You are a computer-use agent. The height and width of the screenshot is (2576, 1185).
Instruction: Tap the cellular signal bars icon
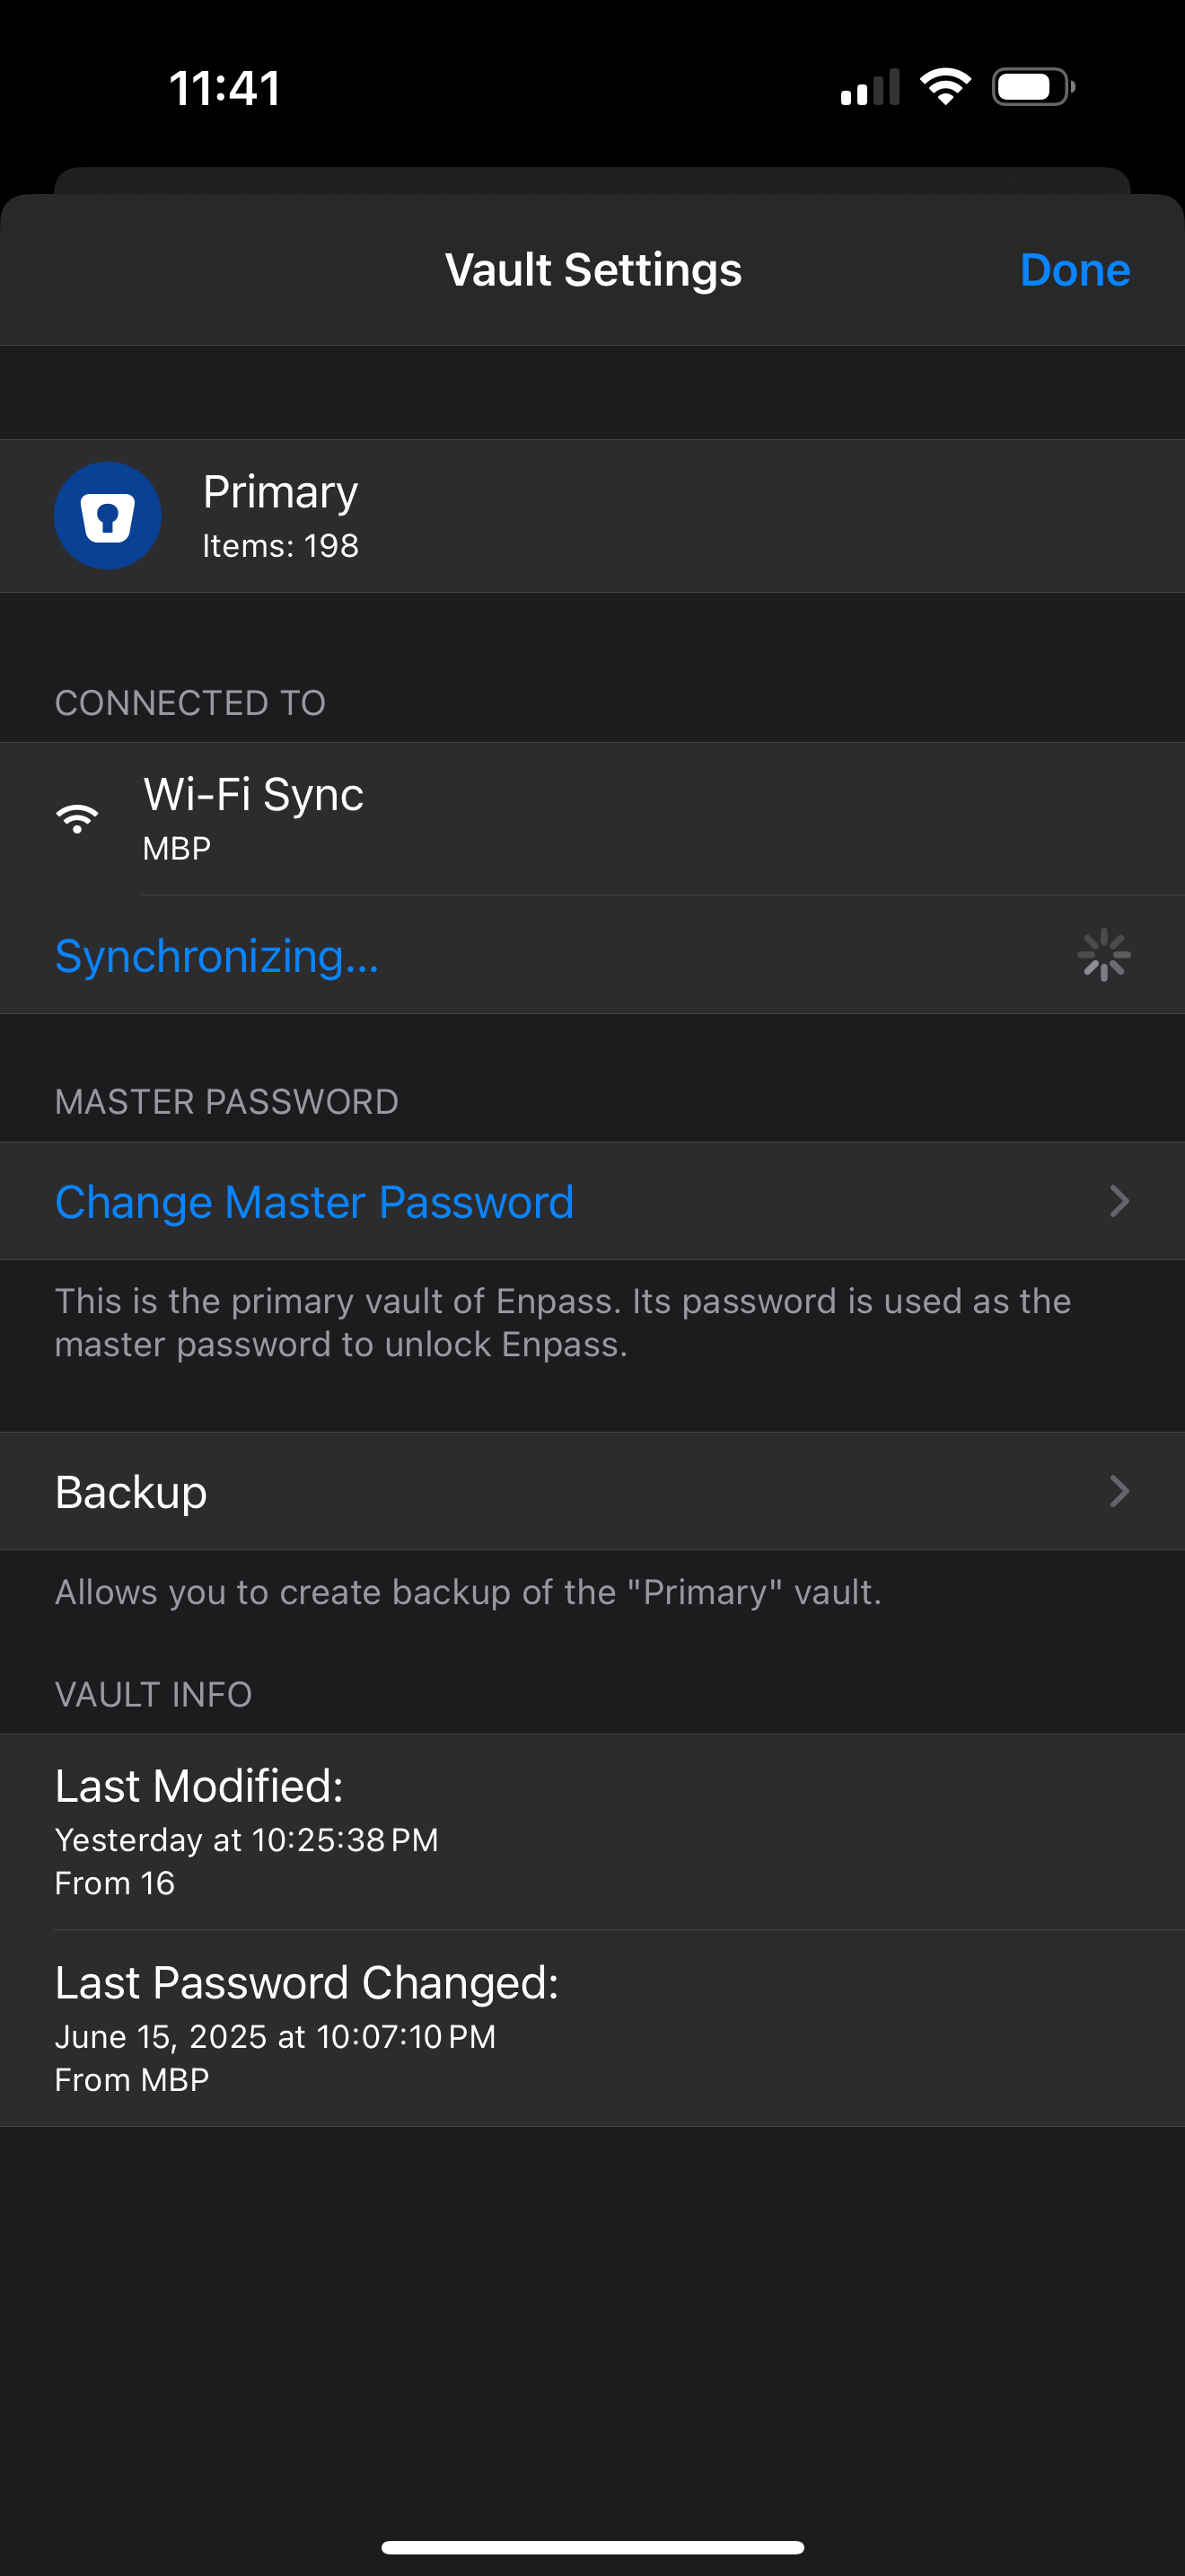pos(869,88)
